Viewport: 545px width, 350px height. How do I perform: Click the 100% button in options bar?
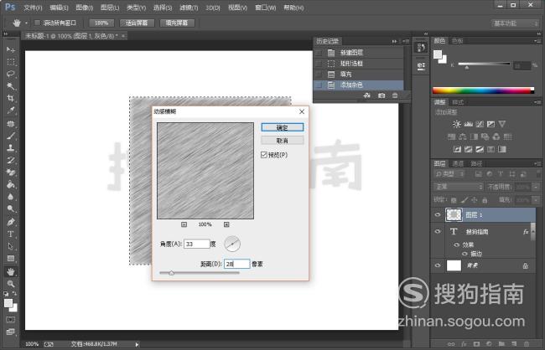click(x=101, y=23)
